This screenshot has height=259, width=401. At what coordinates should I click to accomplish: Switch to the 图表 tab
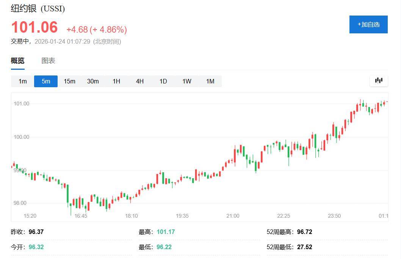49,61
